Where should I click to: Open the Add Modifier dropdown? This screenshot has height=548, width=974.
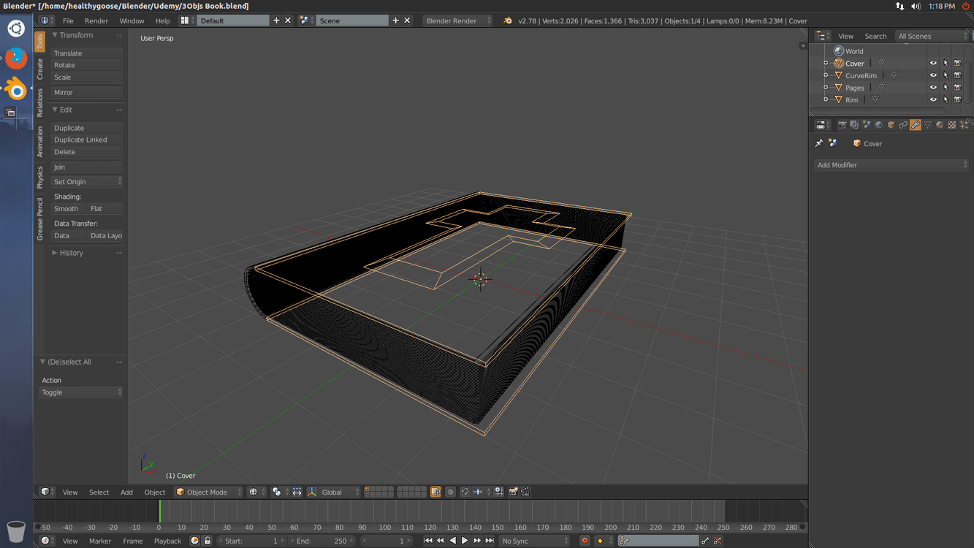click(x=891, y=165)
